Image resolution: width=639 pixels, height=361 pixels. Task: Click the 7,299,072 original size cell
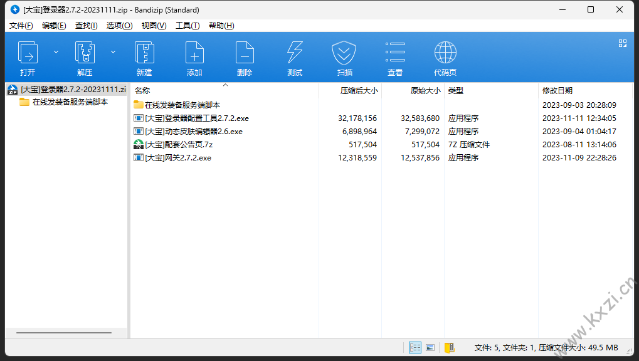[x=422, y=131]
